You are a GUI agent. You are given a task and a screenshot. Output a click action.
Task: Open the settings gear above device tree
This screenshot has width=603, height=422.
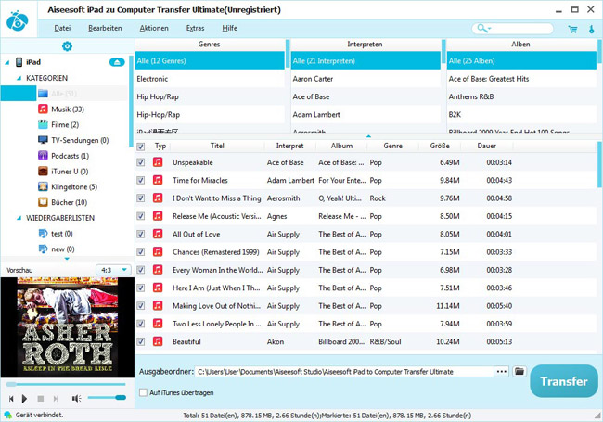click(x=67, y=46)
